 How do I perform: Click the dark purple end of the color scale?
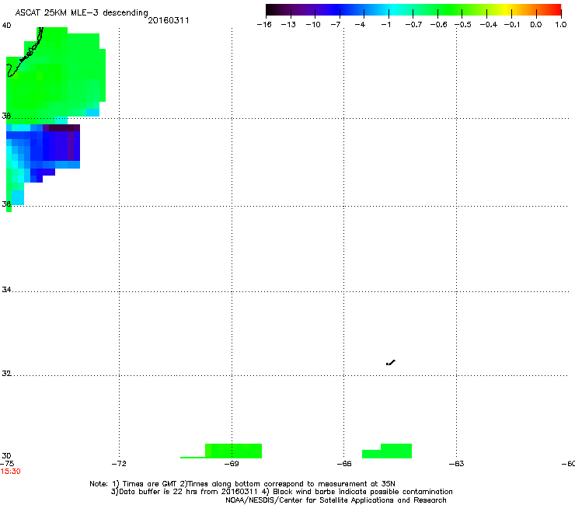pos(274,10)
